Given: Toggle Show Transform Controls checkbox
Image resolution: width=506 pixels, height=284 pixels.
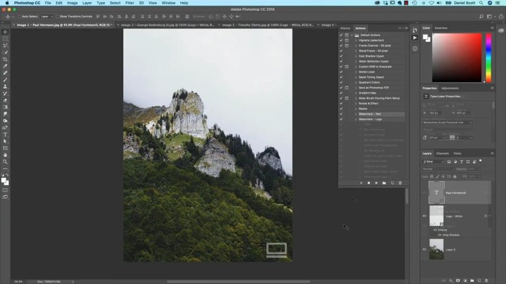Looking at the screenshot, I should (58, 16).
